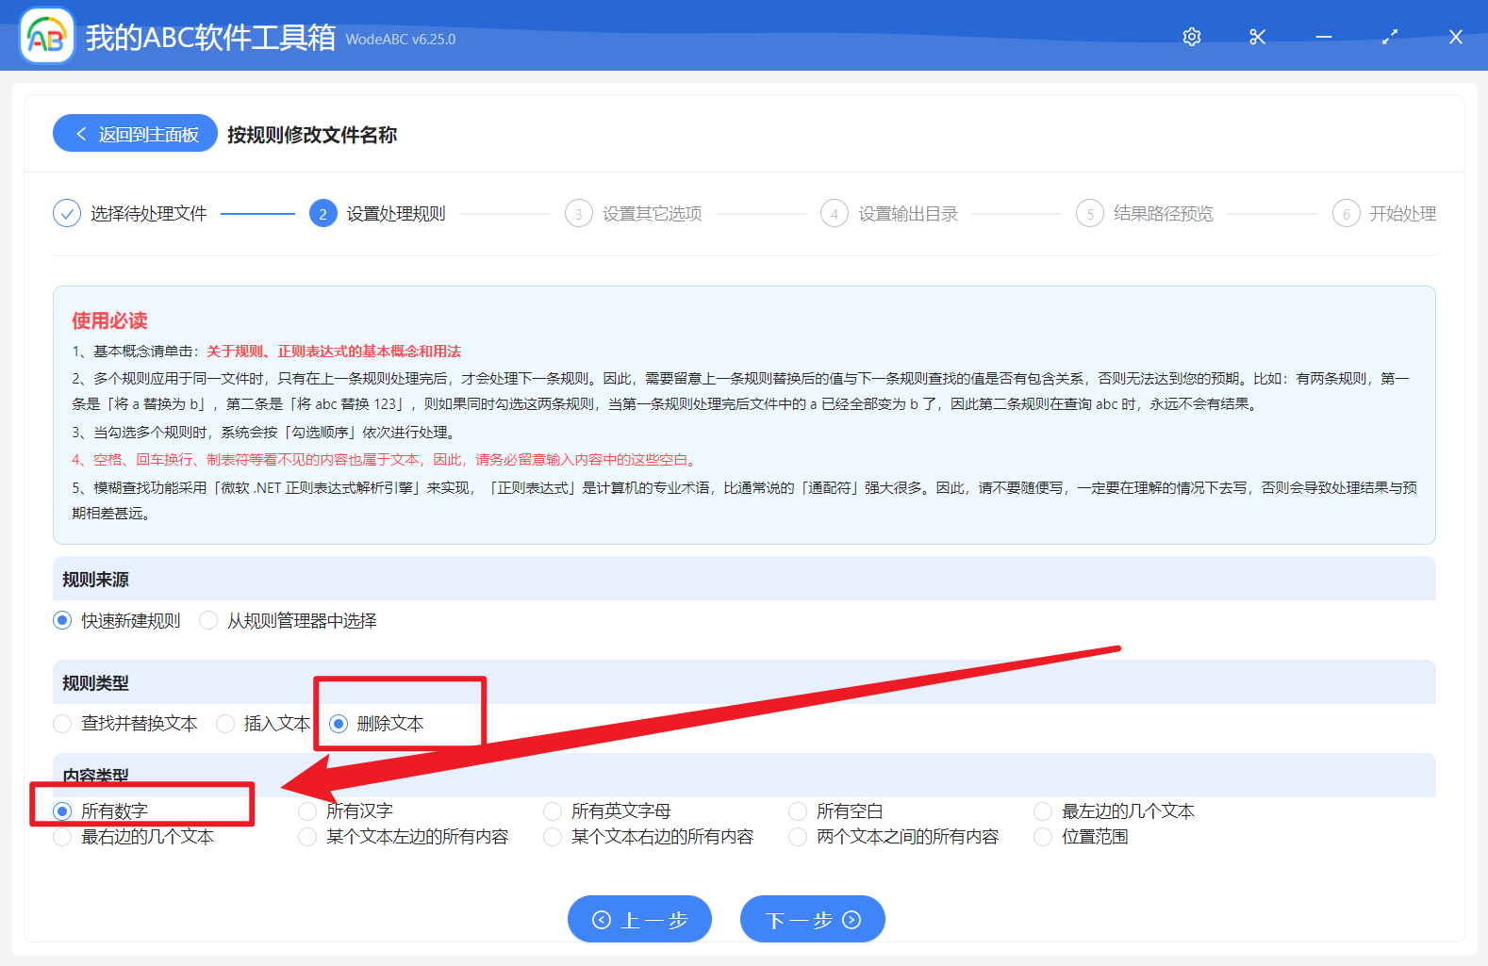Image resolution: width=1488 pixels, height=966 pixels.
Task: Open link 关于规则、正则表达式的基本概念和用法
Action: tap(334, 352)
